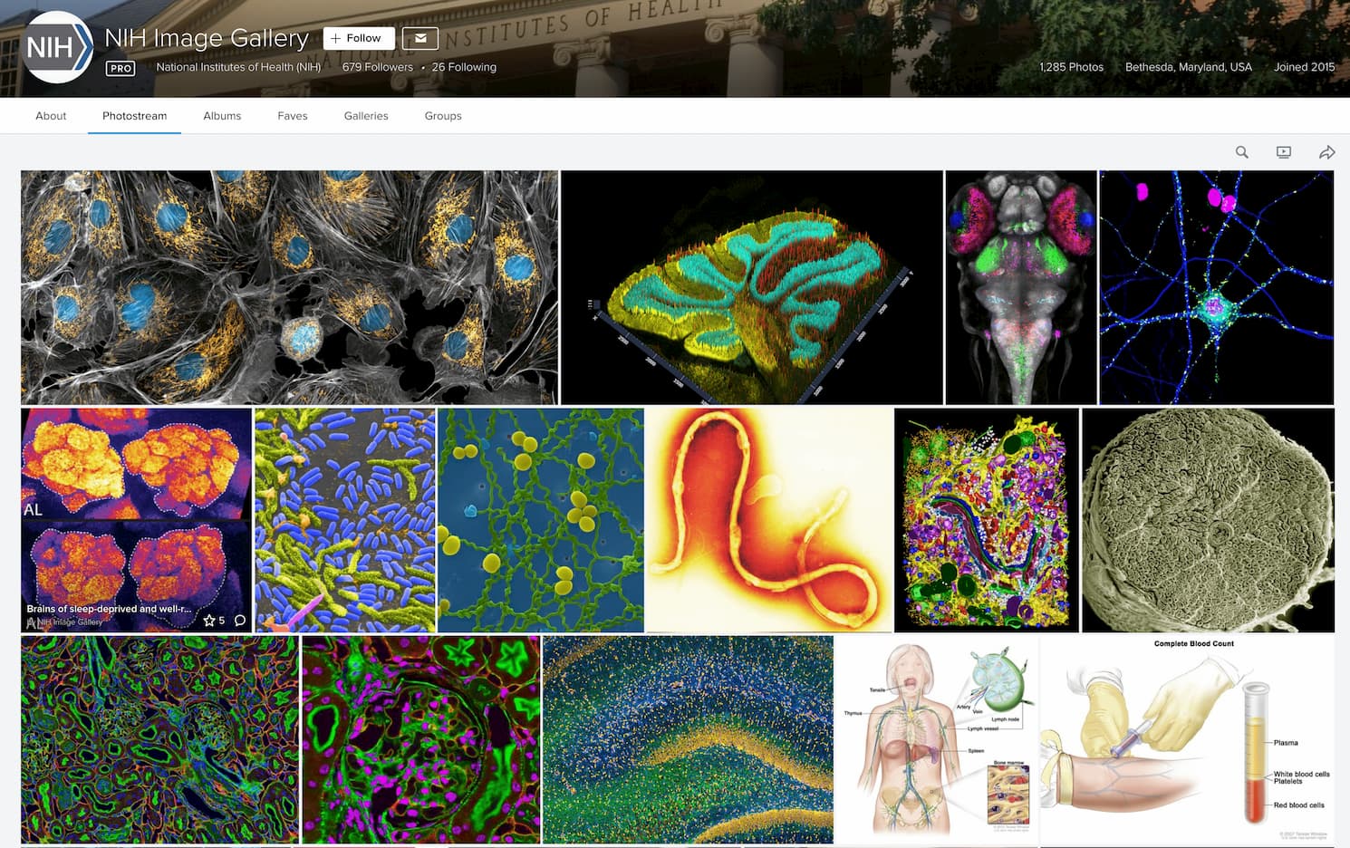Click the search magnifier icon
Image resolution: width=1350 pixels, height=848 pixels.
(x=1242, y=152)
